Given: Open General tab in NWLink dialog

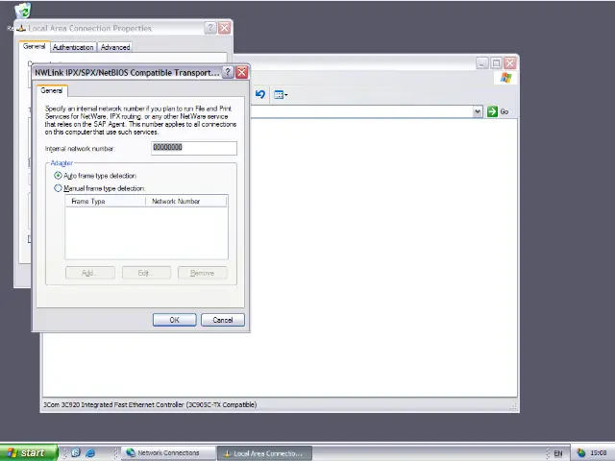Looking at the screenshot, I should click(52, 90).
